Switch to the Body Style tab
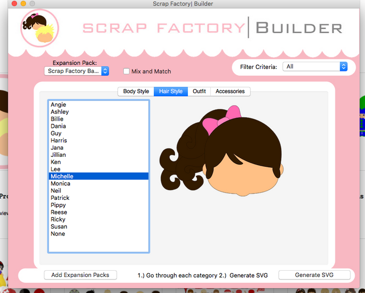Screen dimensions: 365x293 [136, 91]
